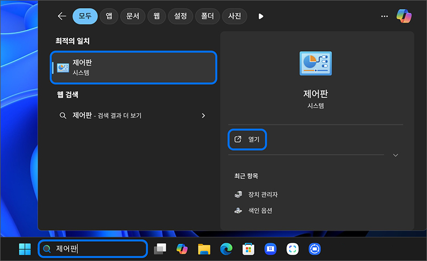Go back with the left arrow icon
The image size is (427, 261).
[x=62, y=17]
